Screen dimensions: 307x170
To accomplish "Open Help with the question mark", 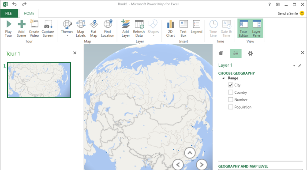I will pos(270,4).
